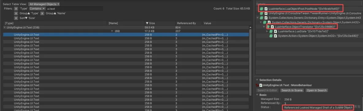Image resolution: width=363 pixels, height=111 pixels.
Task: Collapse the Generic.Dictionary<System.Object,System.Int32> node
Action: coord(261,22)
